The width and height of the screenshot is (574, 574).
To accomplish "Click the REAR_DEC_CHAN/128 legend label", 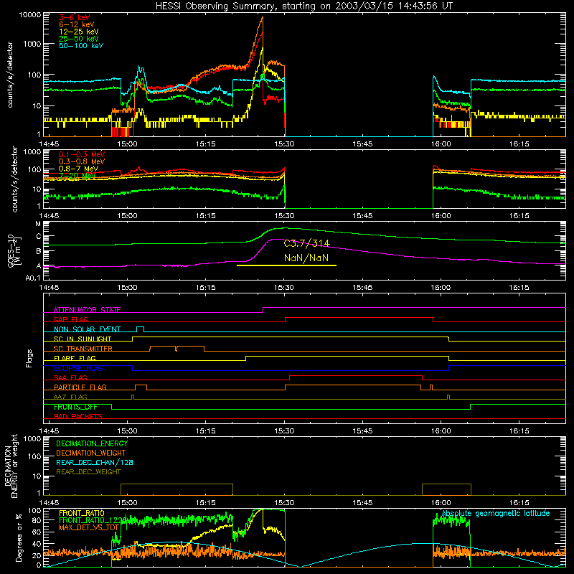I will tap(95, 463).
